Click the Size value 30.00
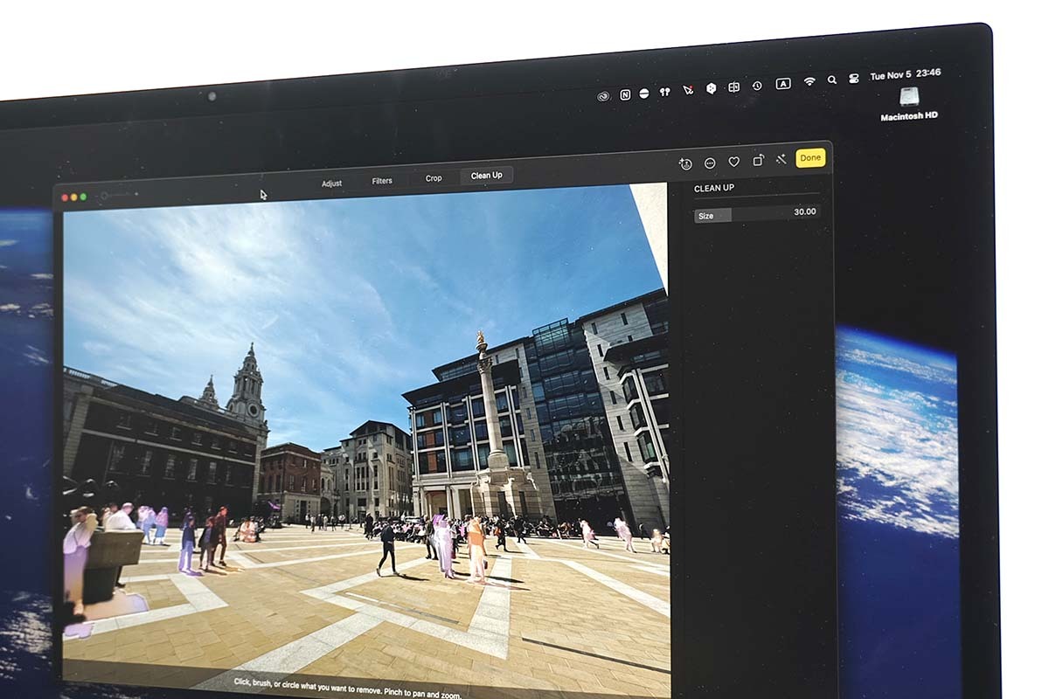The image size is (1049, 699). pos(804,211)
